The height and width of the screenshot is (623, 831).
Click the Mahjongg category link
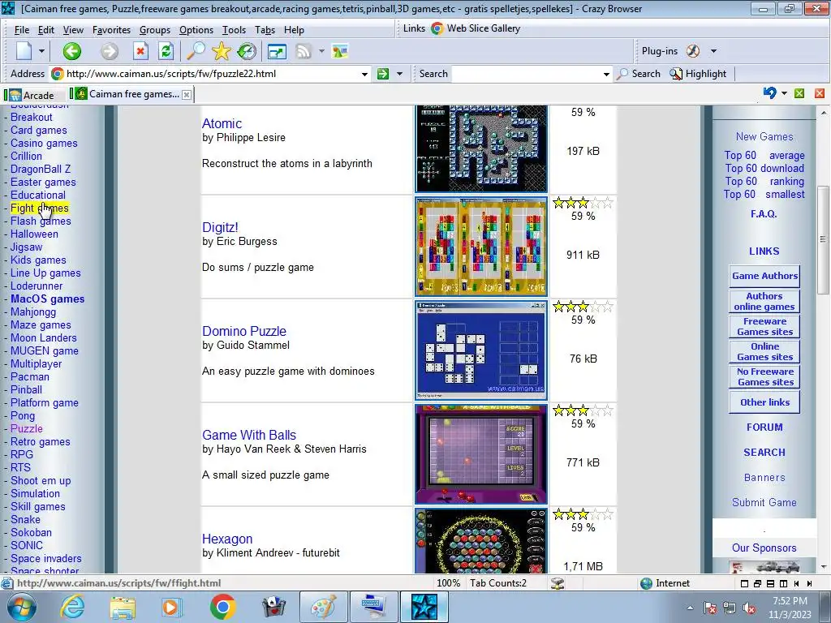[x=33, y=312]
